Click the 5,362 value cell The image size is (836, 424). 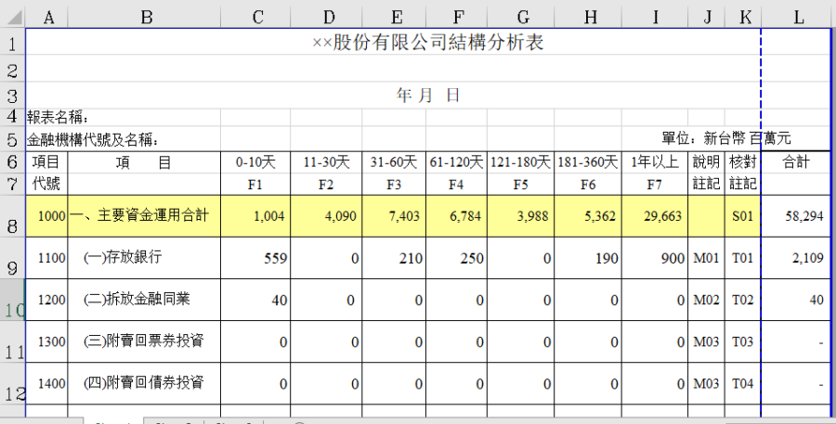[x=588, y=216]
